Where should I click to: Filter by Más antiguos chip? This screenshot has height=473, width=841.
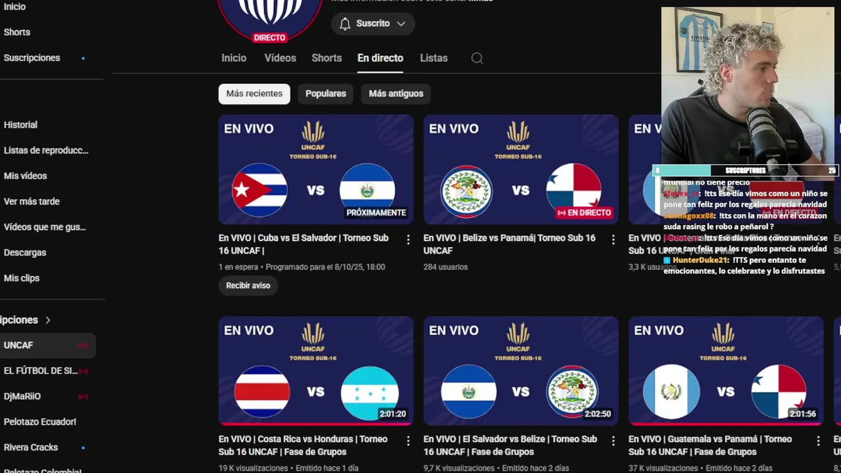point(396,93)
